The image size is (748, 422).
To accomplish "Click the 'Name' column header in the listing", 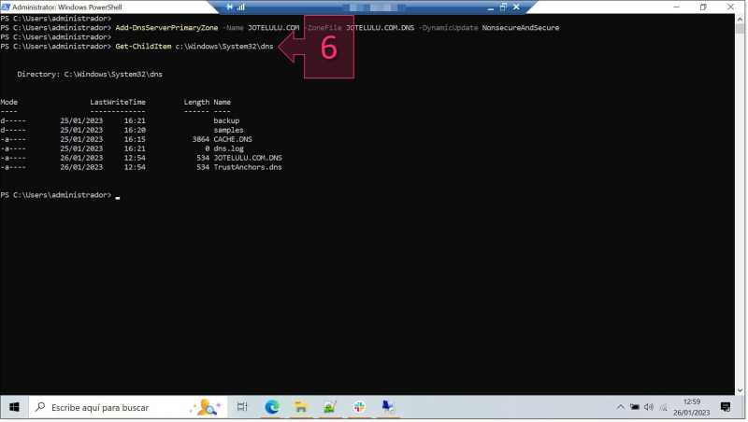I will (x=222, y=102).
